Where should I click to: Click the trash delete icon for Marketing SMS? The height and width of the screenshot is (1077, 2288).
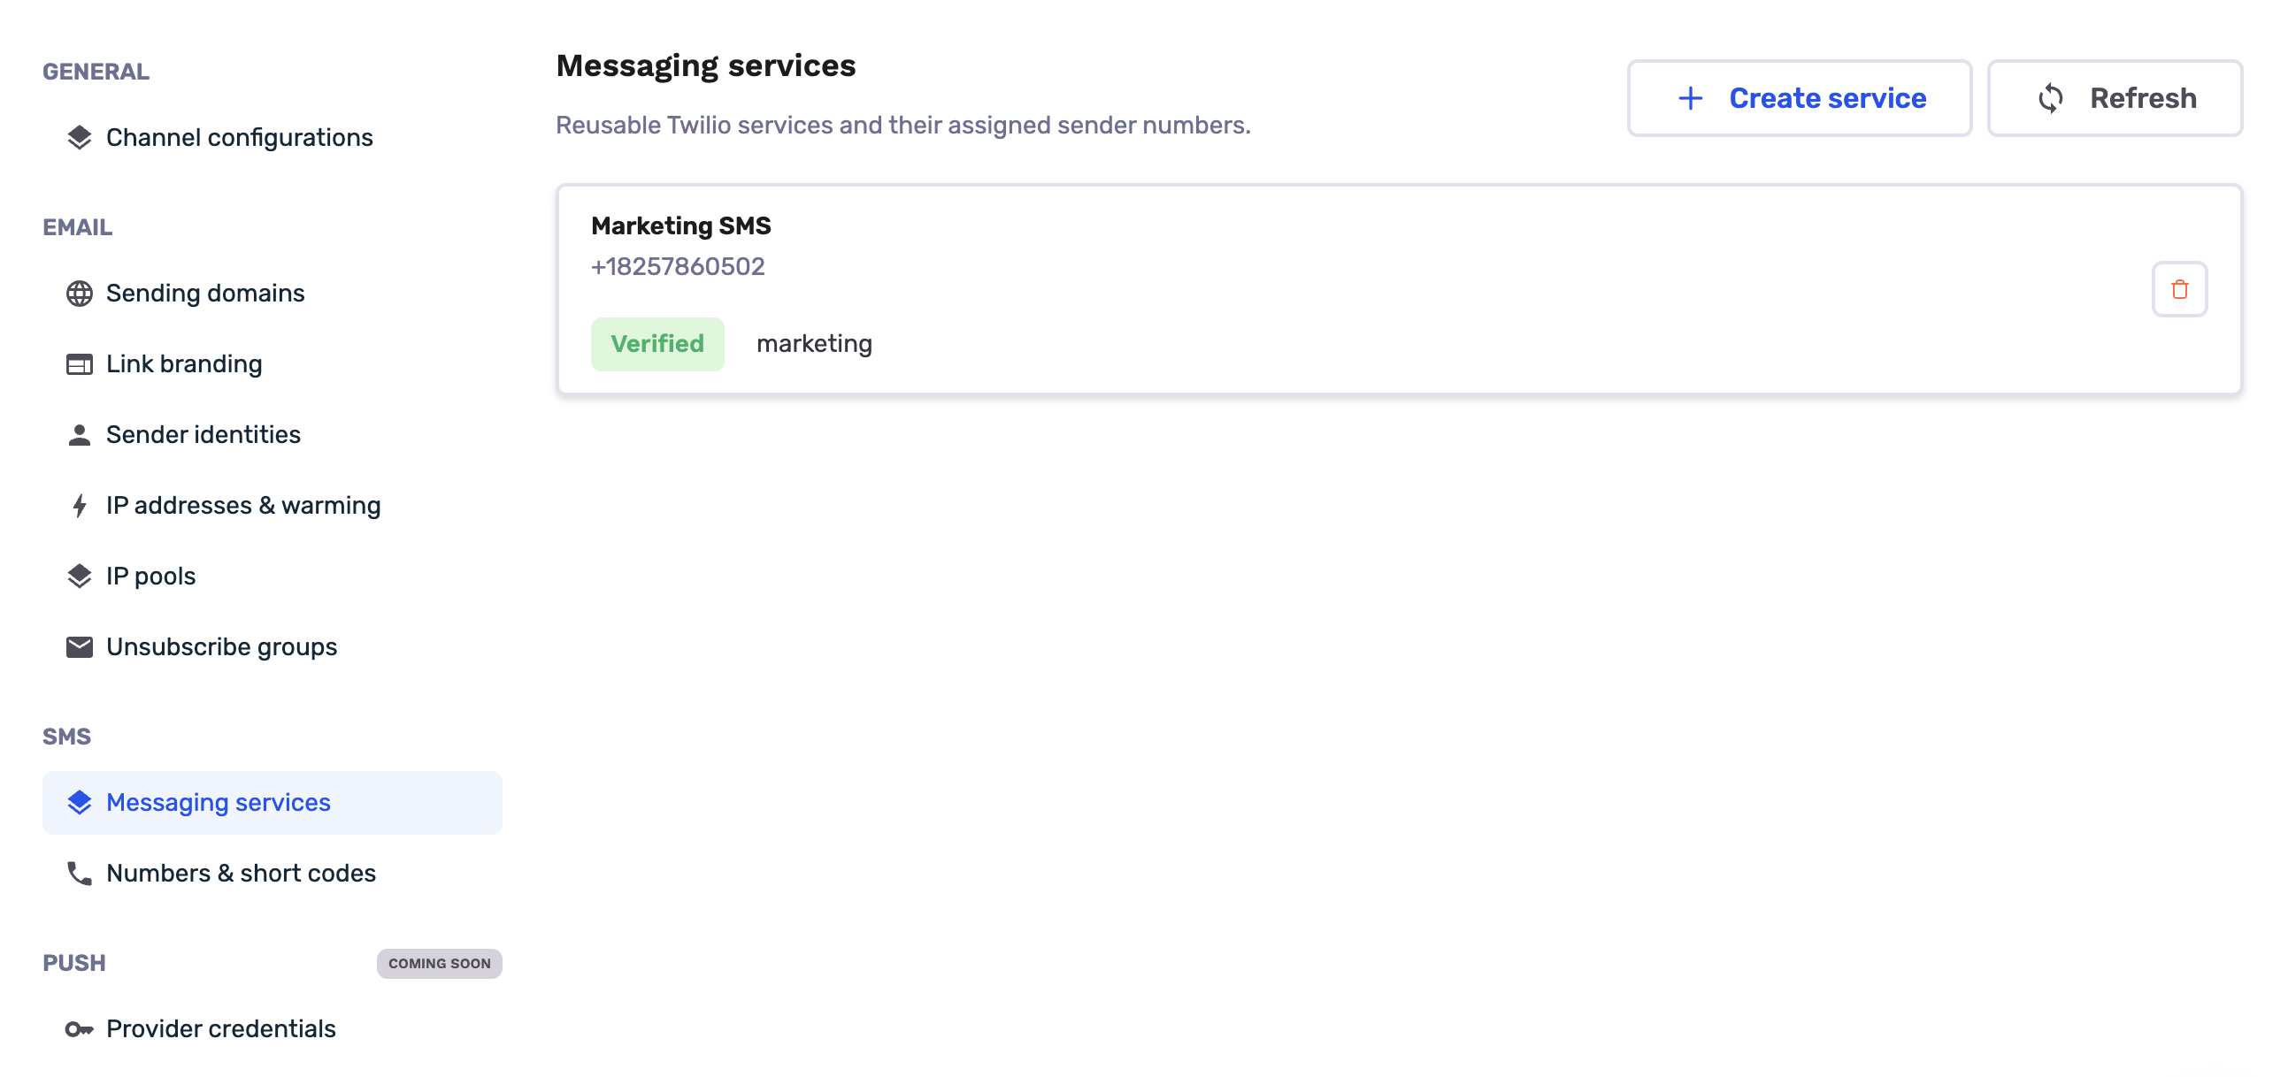point(2179,288)
